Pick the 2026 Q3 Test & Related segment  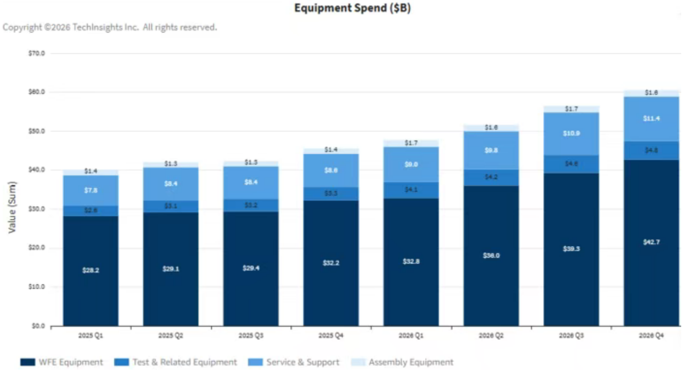tap(571, 164)
